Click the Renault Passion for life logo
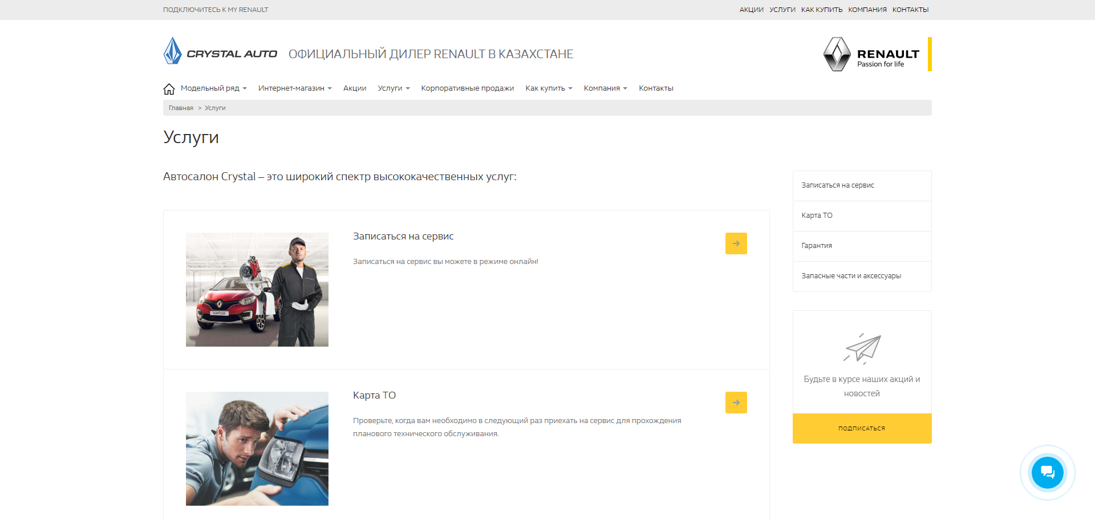The image size is (1095, 520). click(x=877, y=54)
